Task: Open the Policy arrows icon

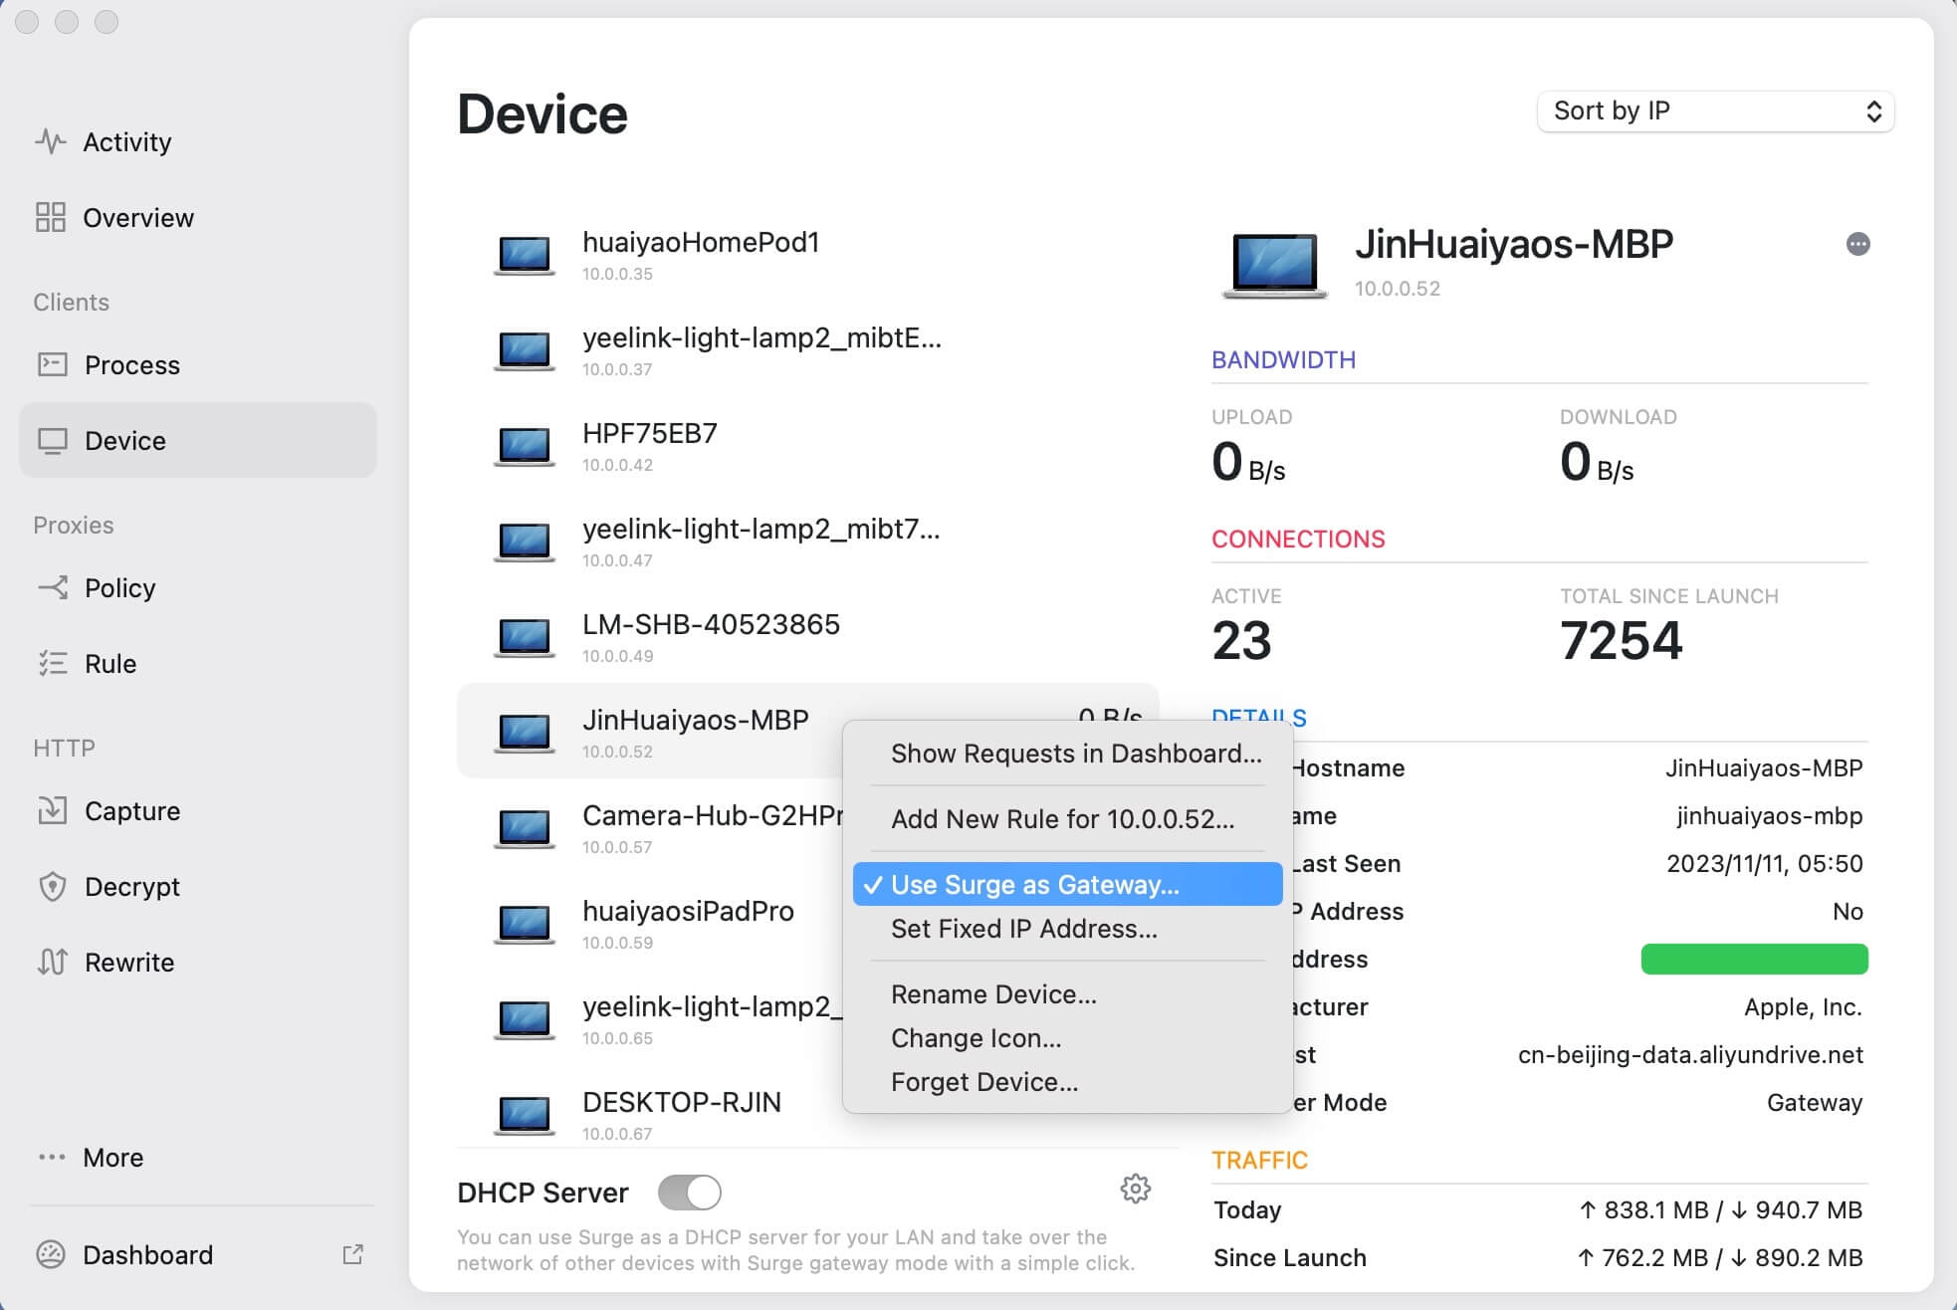Action: click(52, 587)
